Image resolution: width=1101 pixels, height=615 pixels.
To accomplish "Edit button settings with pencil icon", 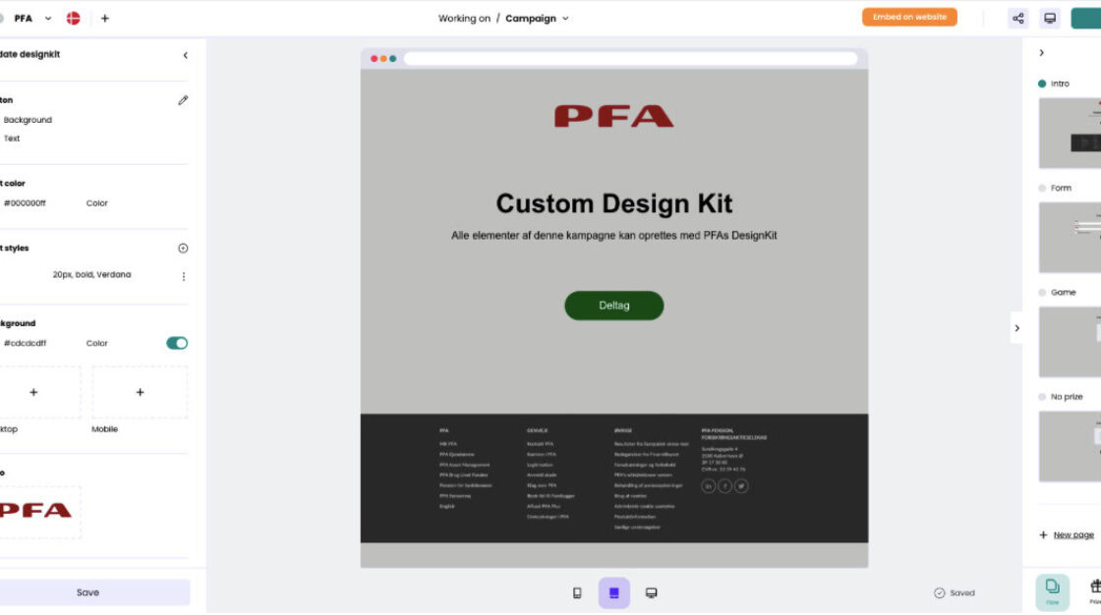I will tap(183, 100).
